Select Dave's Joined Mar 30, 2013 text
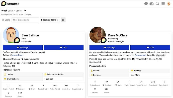173x98 pixels. coord(116,59)
